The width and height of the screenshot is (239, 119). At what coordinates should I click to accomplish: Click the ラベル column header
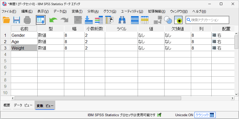[x=122, y=29]
